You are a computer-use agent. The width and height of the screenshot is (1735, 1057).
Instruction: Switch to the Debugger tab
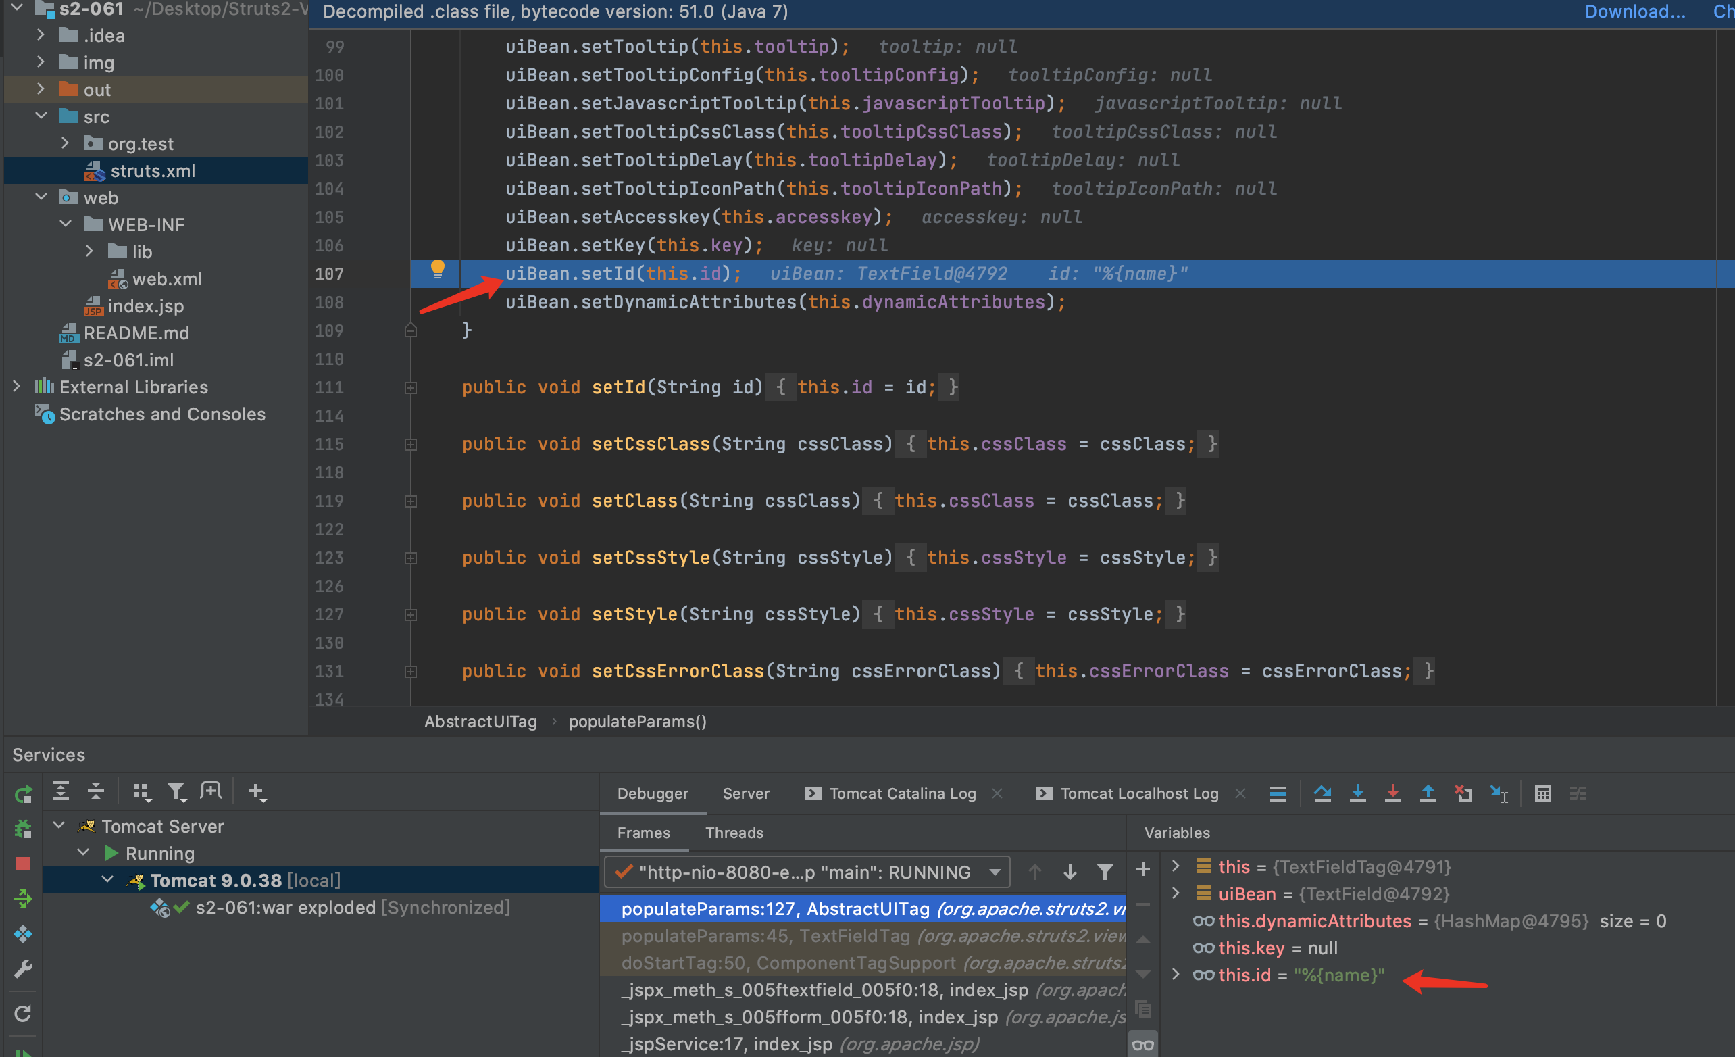coord(653,793)
